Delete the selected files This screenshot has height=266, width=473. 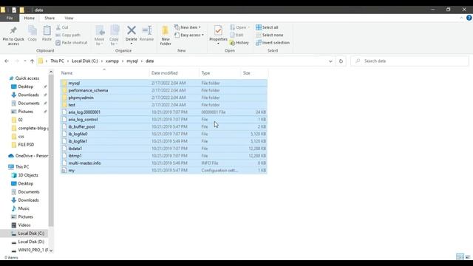coord(132,35)
